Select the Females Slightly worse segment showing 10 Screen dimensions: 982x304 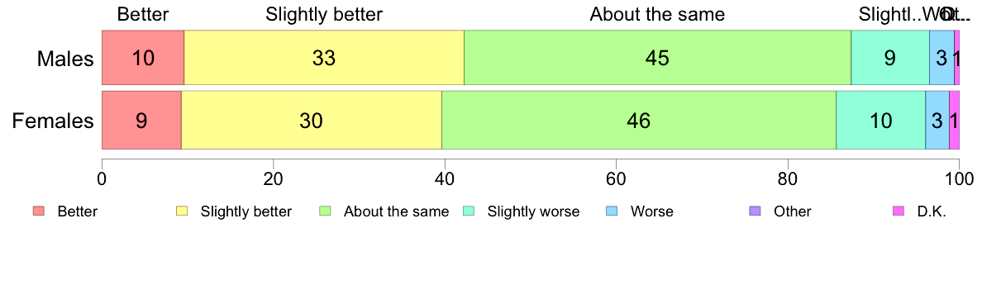coord(880,120)
